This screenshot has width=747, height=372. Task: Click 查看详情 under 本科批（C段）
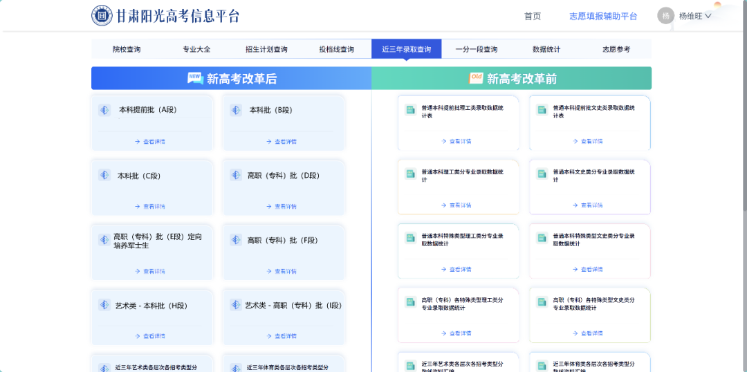point(150,206)
